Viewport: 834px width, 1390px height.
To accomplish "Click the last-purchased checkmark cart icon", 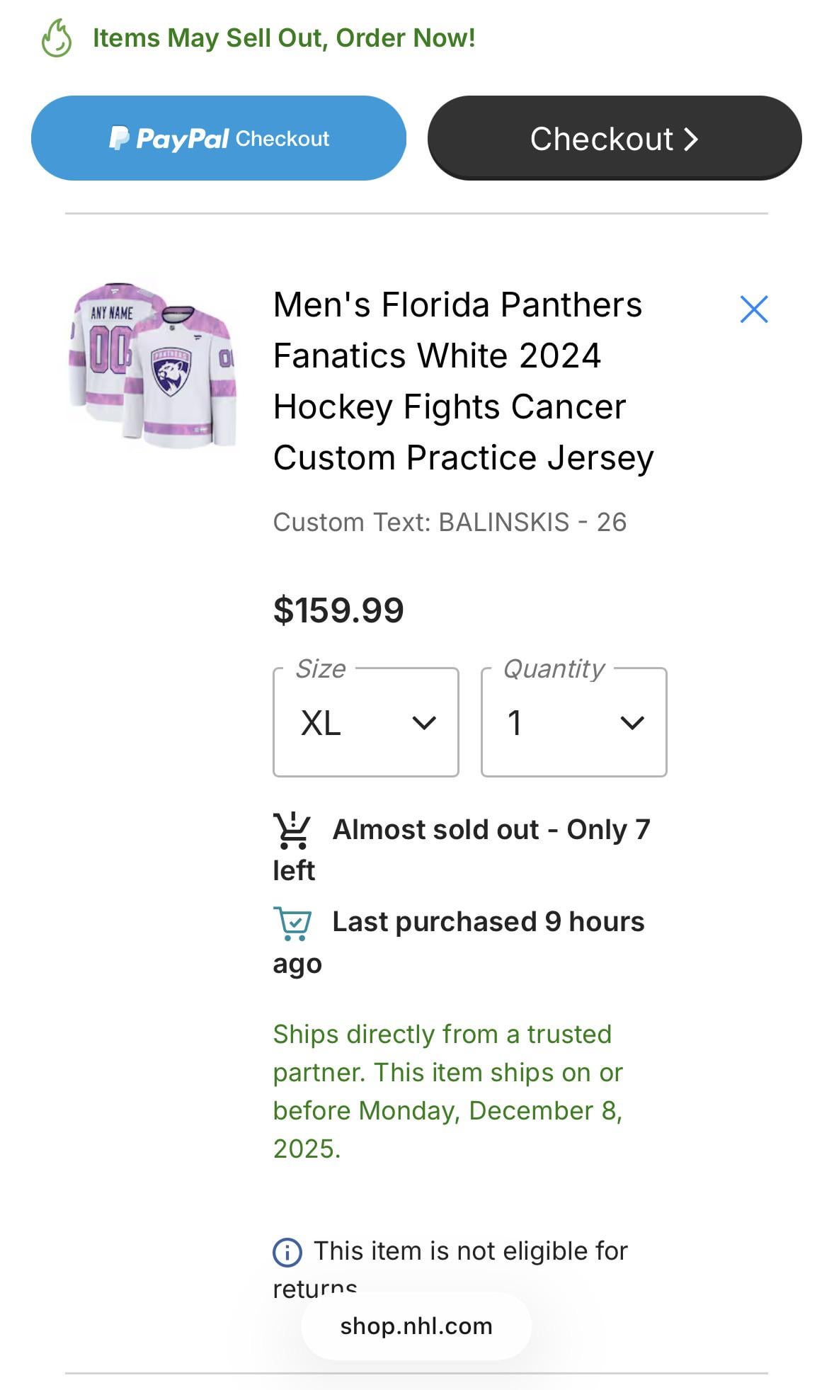I will pyautogui.click(x=292, y=923).
